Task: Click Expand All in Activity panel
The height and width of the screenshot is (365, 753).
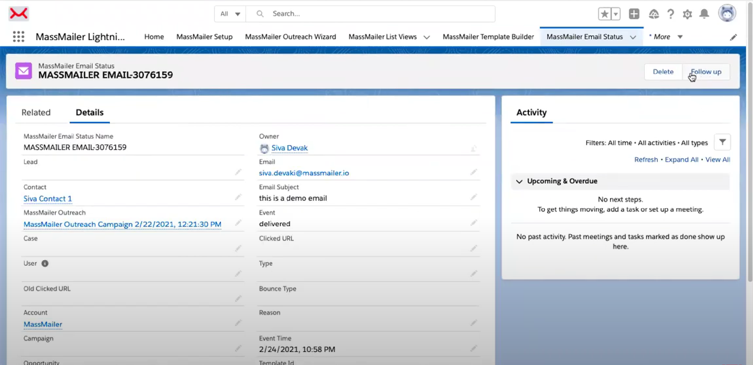Action: tap(682, 159)
